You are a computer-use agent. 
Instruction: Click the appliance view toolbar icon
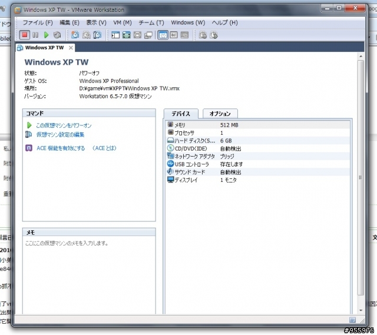(174, 35)
